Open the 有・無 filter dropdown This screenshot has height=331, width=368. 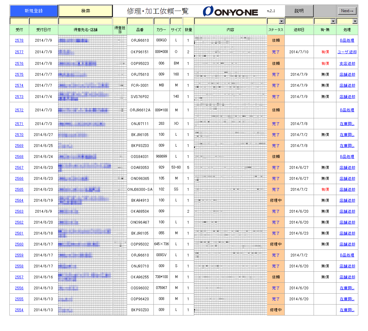[x=333, y=21]
